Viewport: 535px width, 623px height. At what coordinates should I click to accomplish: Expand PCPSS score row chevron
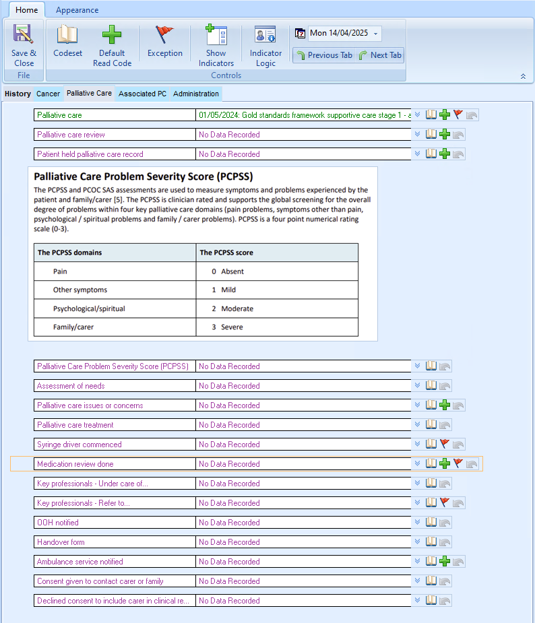[417, 366]
